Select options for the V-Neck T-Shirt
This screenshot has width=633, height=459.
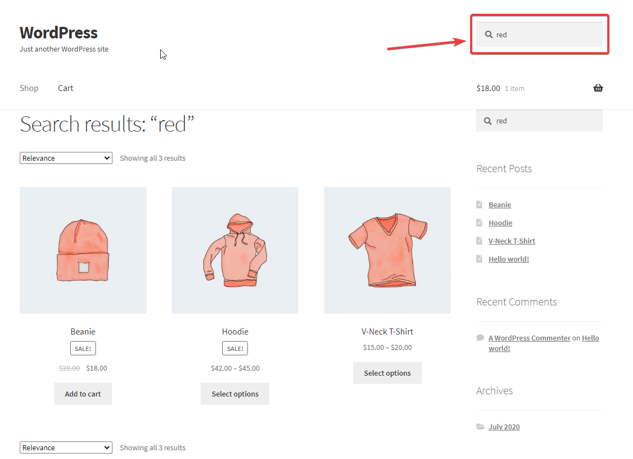point(387,373)
